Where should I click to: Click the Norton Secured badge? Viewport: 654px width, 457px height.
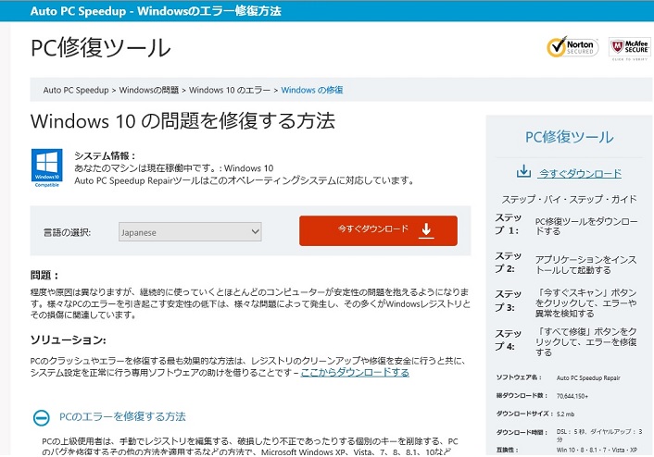click(571, 48)
